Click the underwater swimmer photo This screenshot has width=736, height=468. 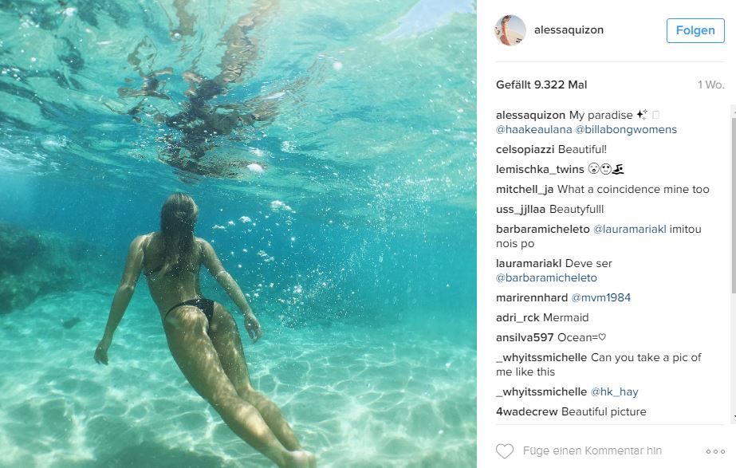pyautogui.click(x=238, y=234)
